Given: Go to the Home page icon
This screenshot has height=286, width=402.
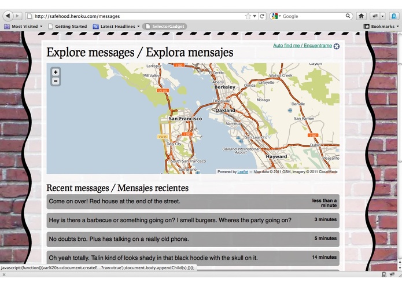Looking at the screenshot, I should (x=361, y=16).
